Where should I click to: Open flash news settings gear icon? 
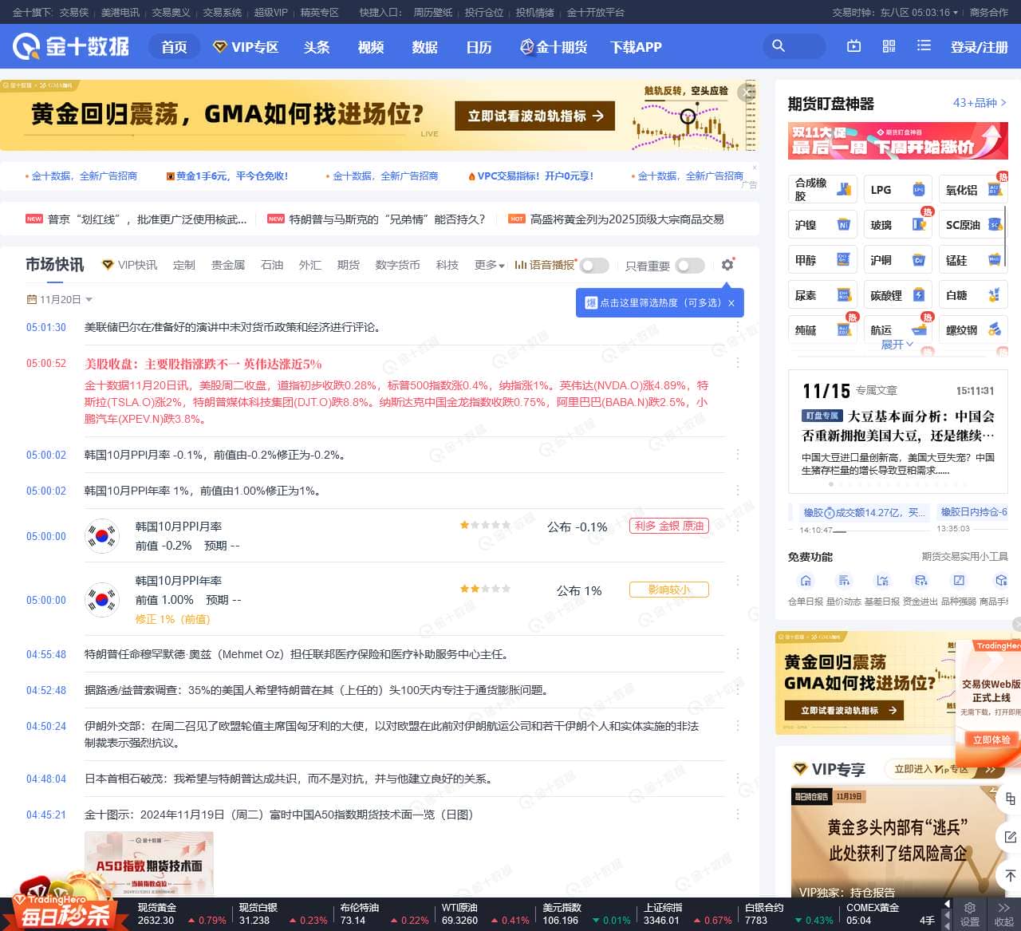pyautogui.click(x=727, y=264)
